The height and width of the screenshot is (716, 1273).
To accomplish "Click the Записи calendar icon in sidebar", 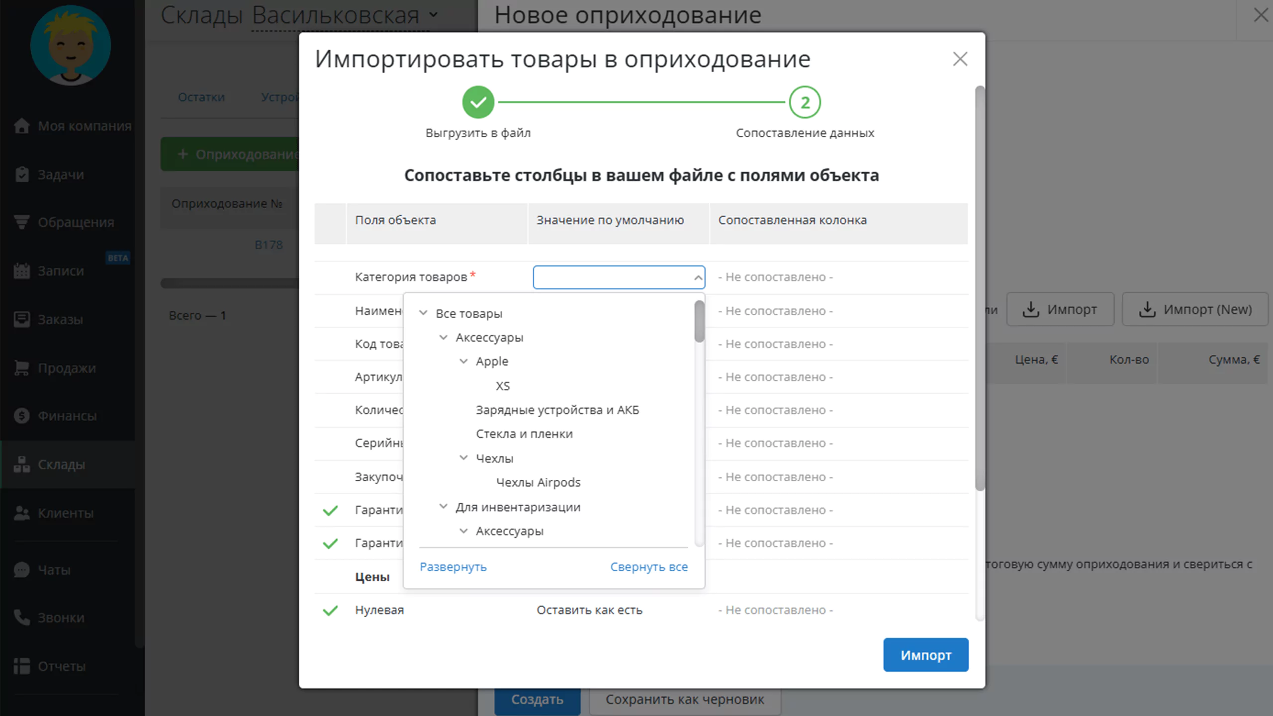I will [21, 271].
